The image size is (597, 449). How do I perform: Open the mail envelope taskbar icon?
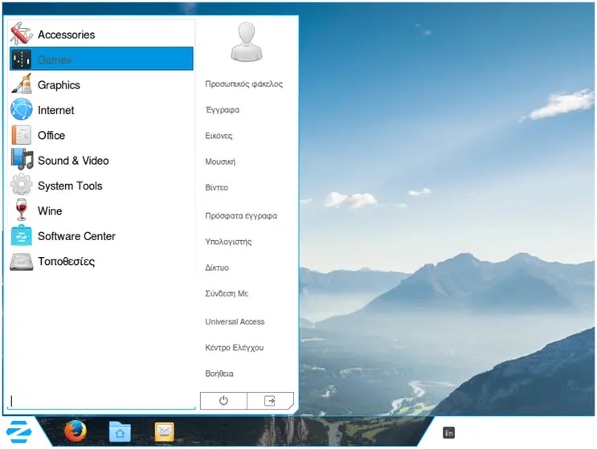(x=165, y=432)
